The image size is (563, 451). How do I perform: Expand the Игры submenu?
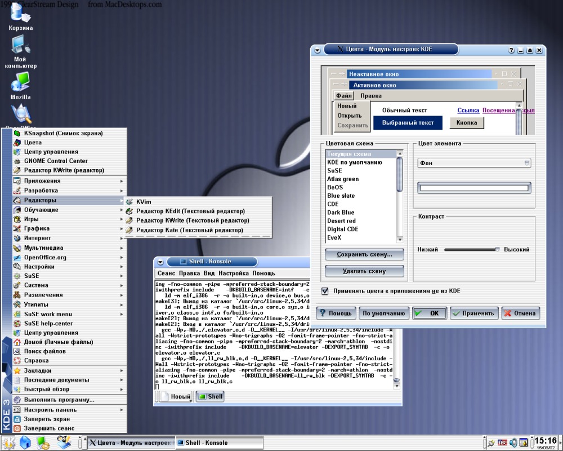tap(70, 219)
